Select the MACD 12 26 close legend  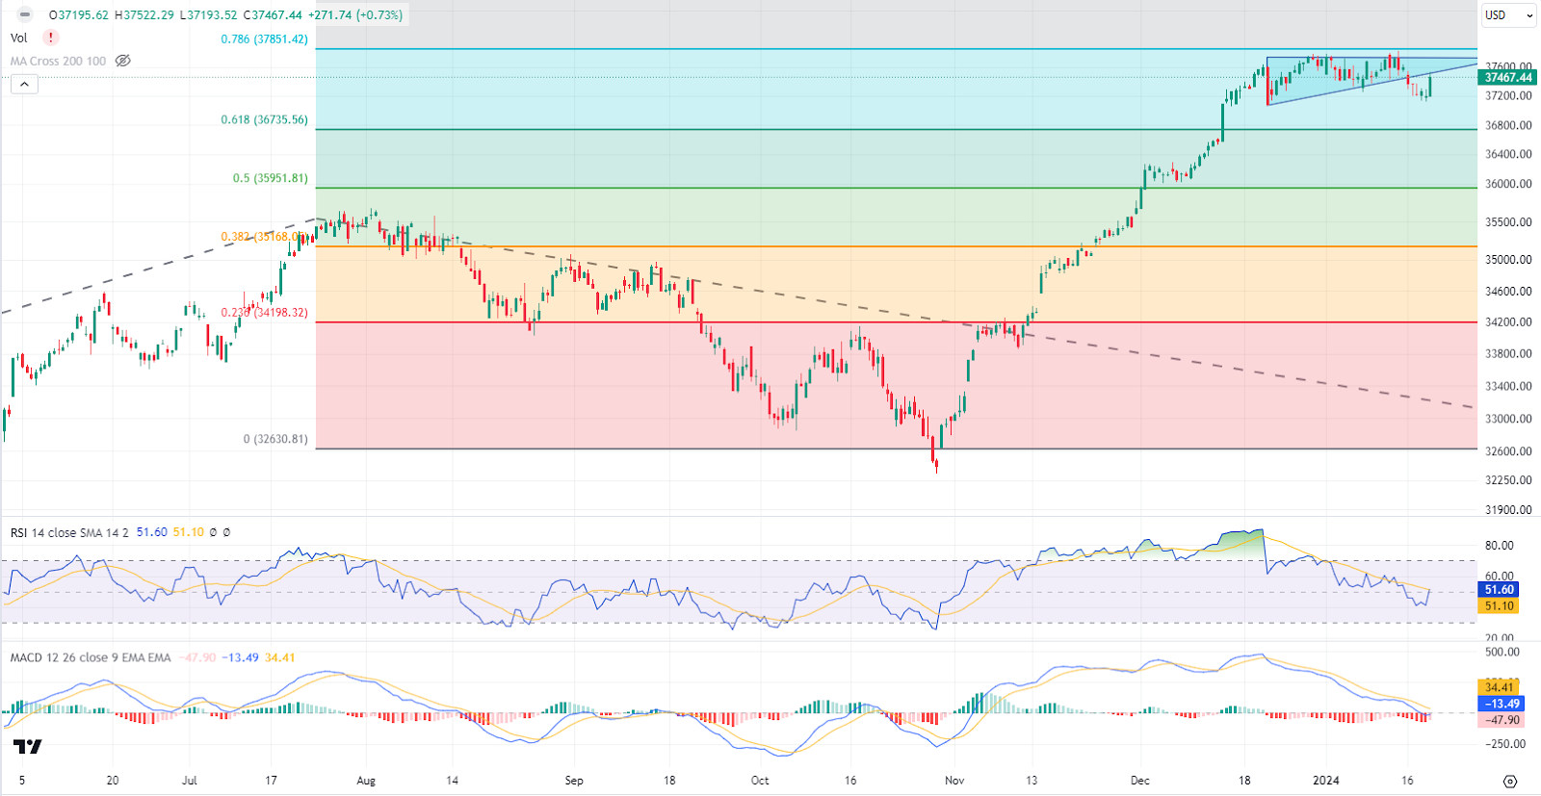[x=91, y=657]
